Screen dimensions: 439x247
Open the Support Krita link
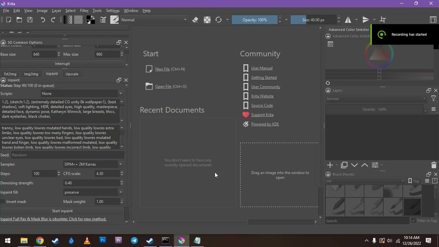262,115
